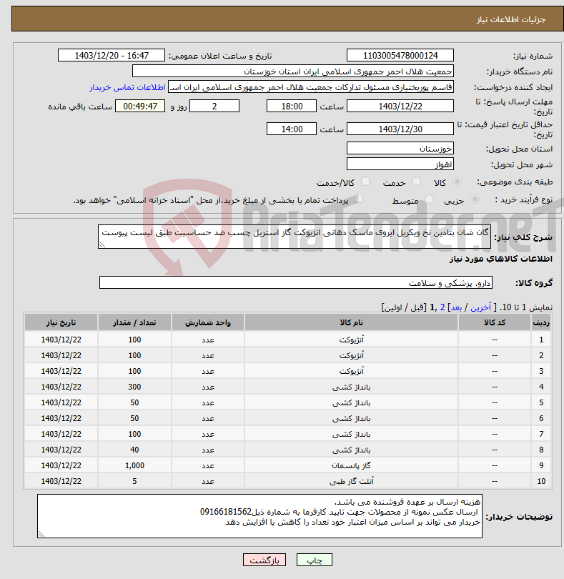This screenshot has height=579, width=564.
Task: Click the نام کالا column header
Action: click(x=351, y=322)
